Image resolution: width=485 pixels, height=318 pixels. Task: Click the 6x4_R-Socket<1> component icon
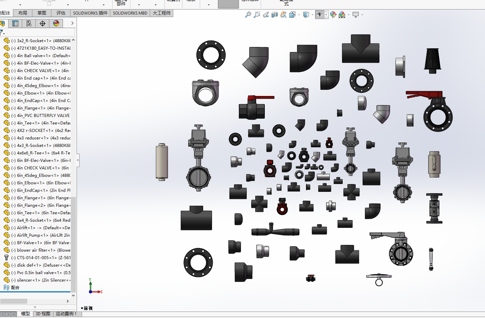tap(6, 220)
